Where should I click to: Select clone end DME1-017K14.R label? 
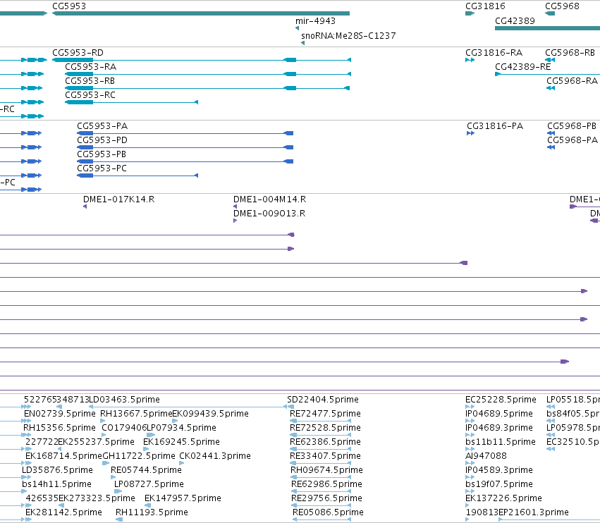[118, 199]
